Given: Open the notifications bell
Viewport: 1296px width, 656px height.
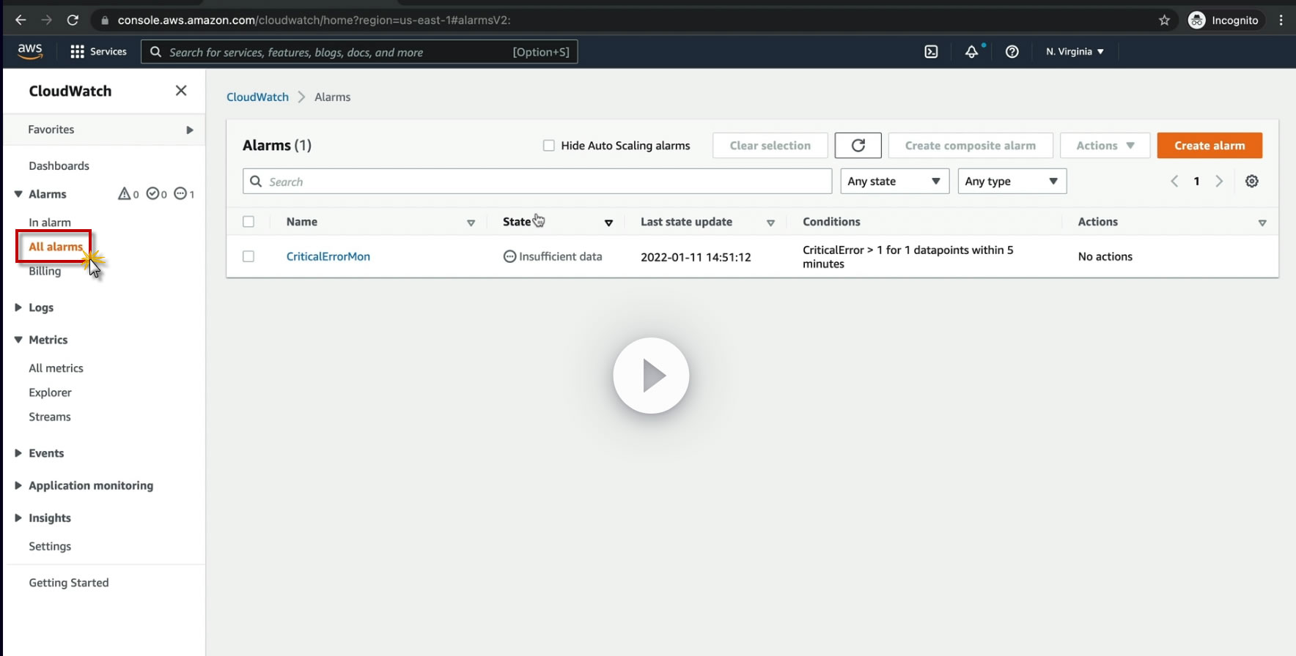Looking at the screenshot, I should 971,52.
